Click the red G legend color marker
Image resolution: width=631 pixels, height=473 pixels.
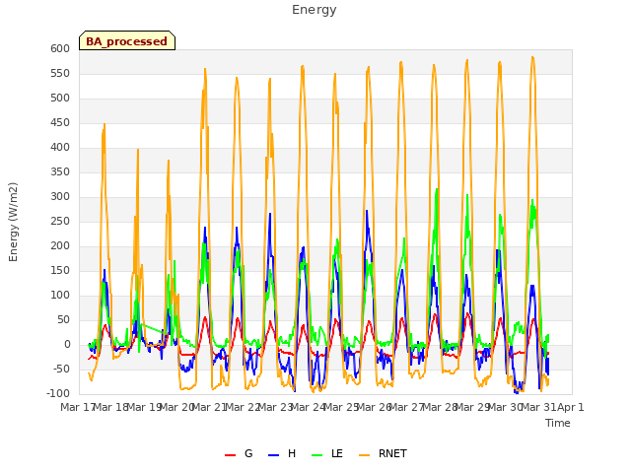230,455
